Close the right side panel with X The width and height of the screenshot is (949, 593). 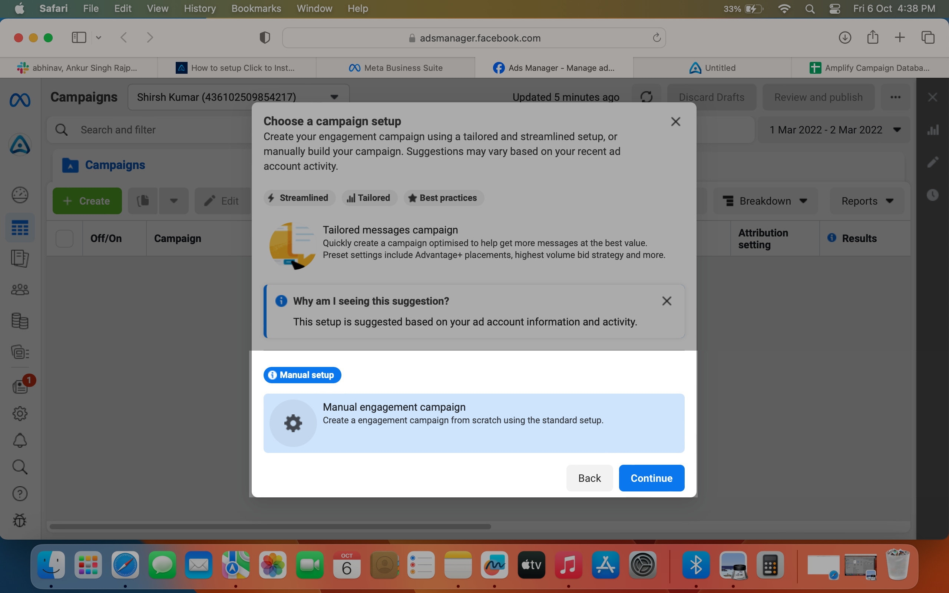click(x=933, y=97)
